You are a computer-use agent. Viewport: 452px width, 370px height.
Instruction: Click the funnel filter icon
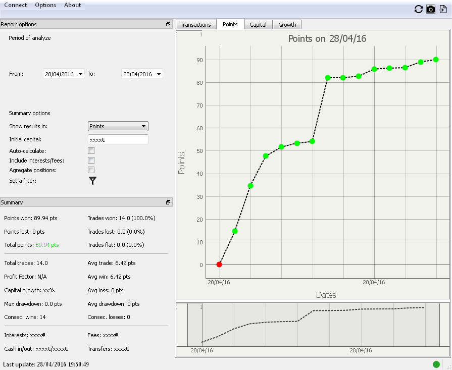click(92, 181)
